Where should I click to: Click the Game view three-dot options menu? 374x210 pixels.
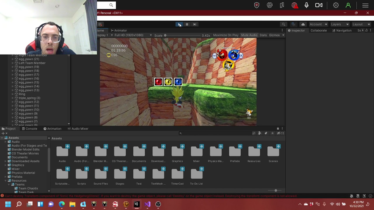282,30
